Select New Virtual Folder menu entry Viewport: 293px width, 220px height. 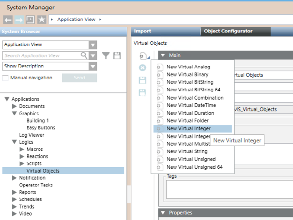pos(187,121)
